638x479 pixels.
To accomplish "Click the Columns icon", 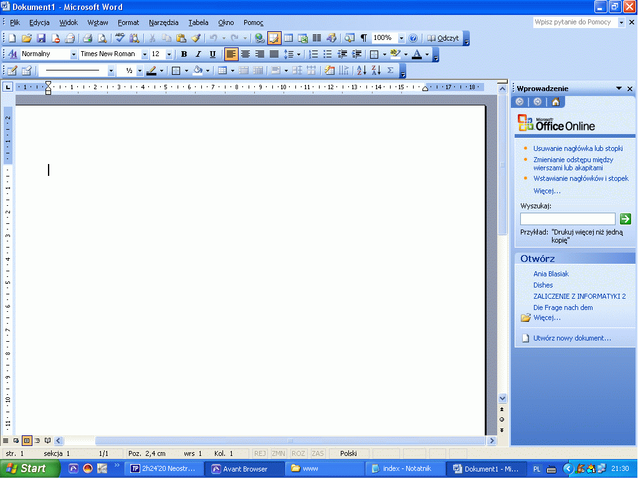I will pos(317,38).
